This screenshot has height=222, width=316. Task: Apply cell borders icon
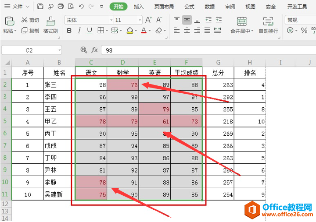coord(101,30)
